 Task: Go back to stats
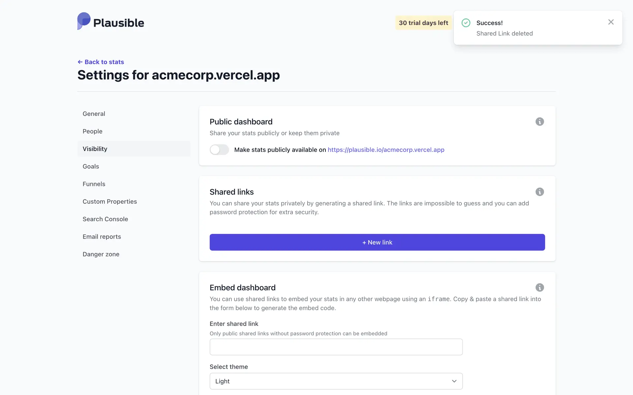click(x=101, y=62)
